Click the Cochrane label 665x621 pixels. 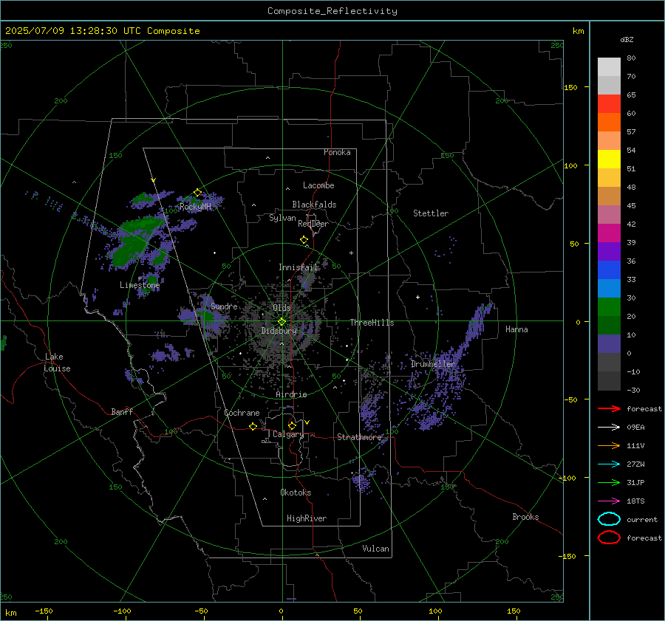point(242,413)
